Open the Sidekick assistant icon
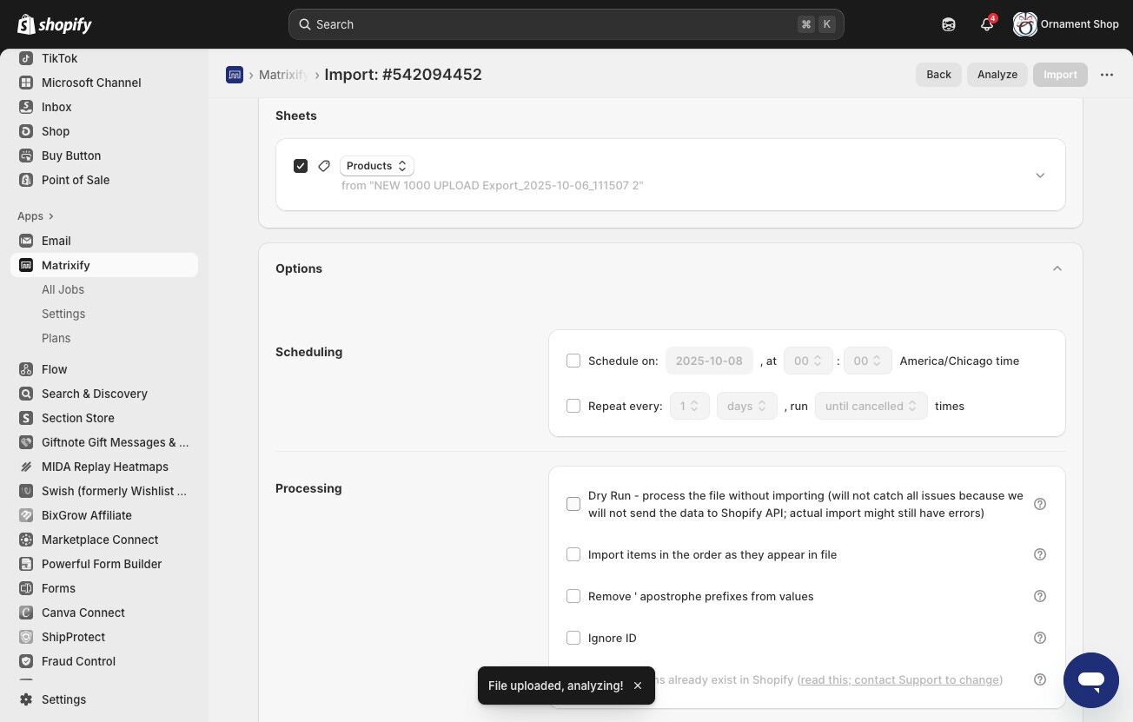 949,24
